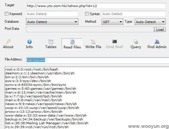The width and height of the screenshot is (169, 129).
Task: Switch to the Read Files label
Action: 72,47
